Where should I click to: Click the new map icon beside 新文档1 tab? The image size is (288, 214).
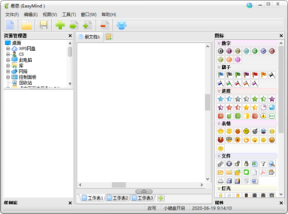pos(109,37)
